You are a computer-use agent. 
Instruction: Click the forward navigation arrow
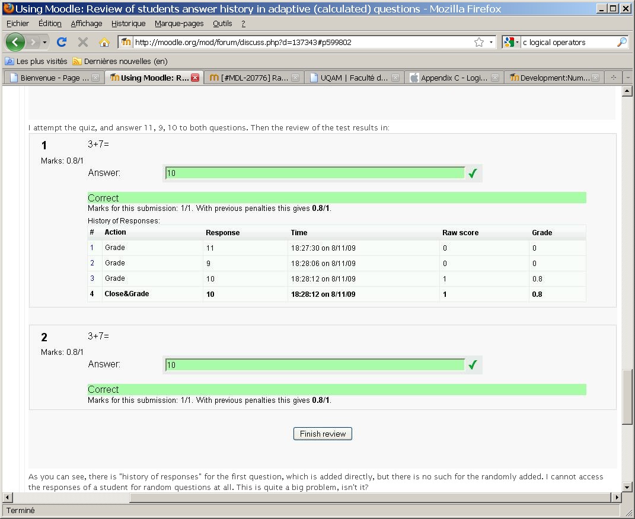pos(33,41)
